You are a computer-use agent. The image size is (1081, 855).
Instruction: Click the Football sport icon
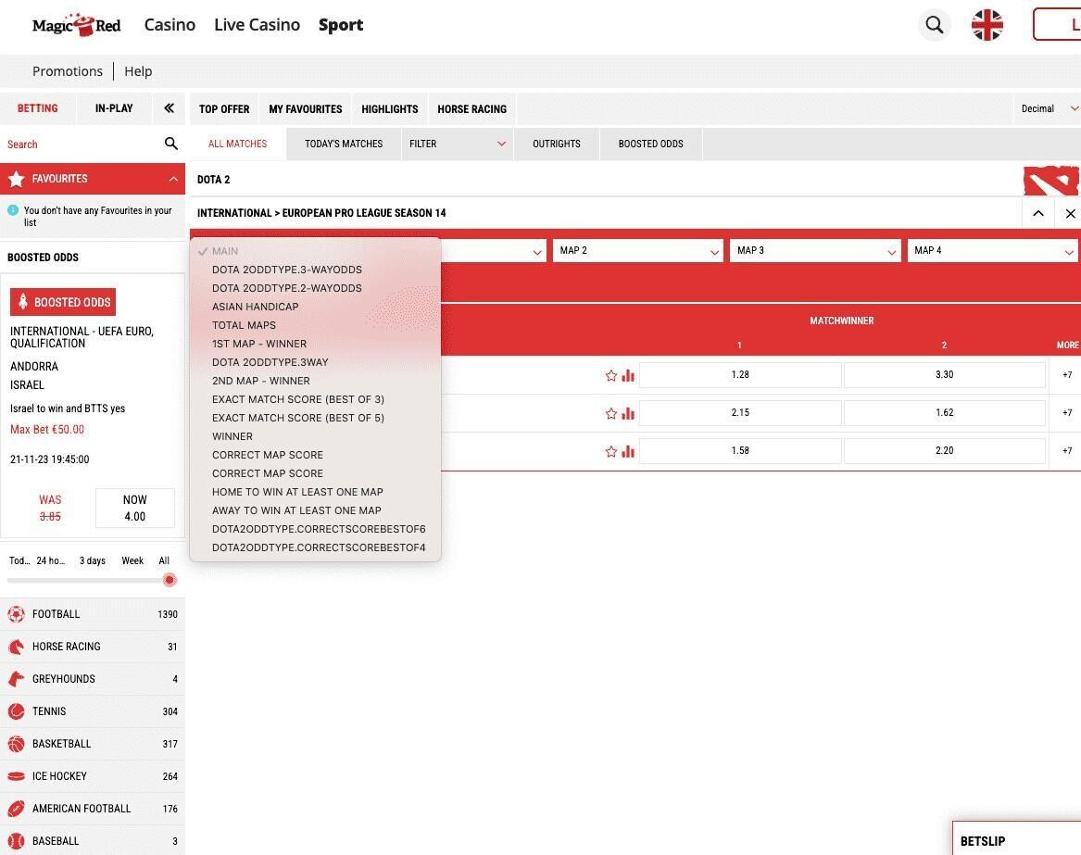[x=17, y=613]
